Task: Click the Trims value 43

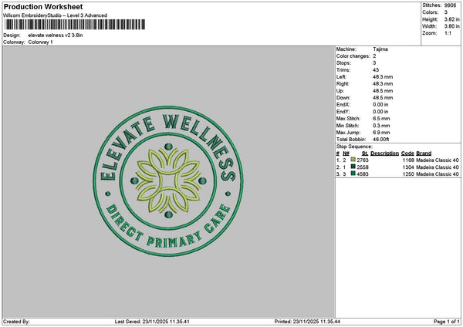Action: point(376,70)
